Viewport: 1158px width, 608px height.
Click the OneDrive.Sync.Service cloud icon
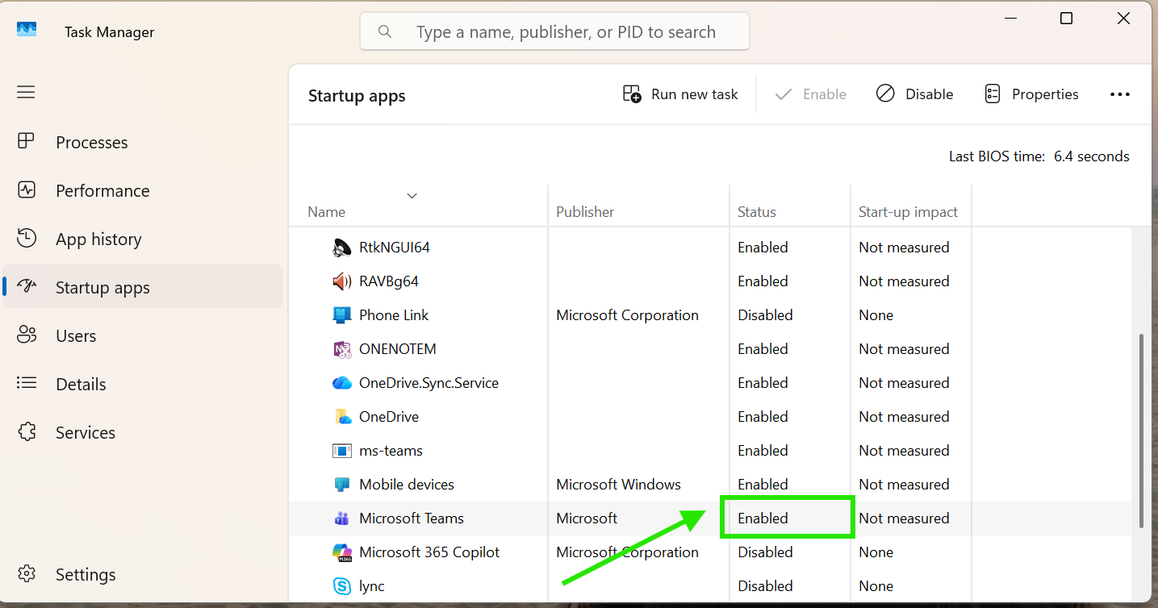[x=342, y=383]
